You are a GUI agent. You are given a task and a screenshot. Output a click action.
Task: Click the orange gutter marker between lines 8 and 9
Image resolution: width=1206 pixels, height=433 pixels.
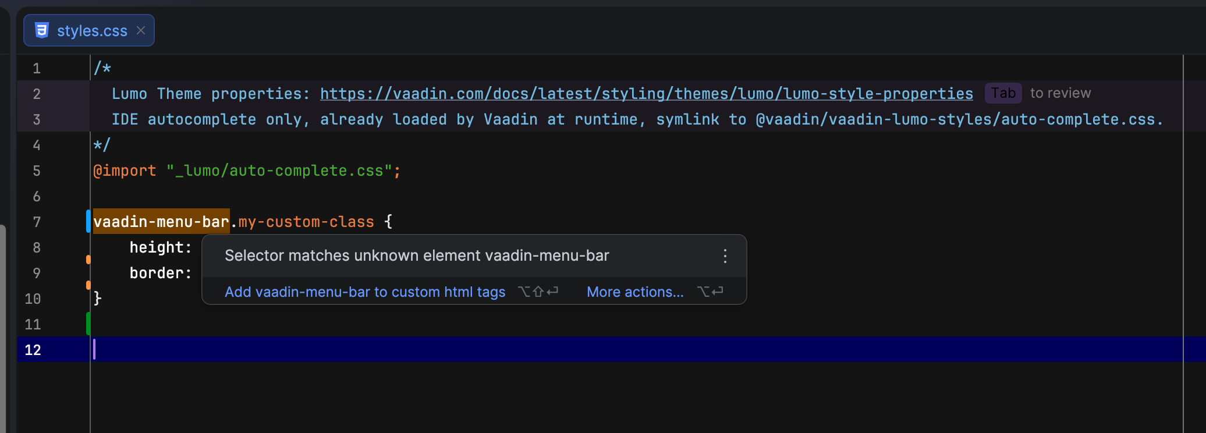(88, 260)
